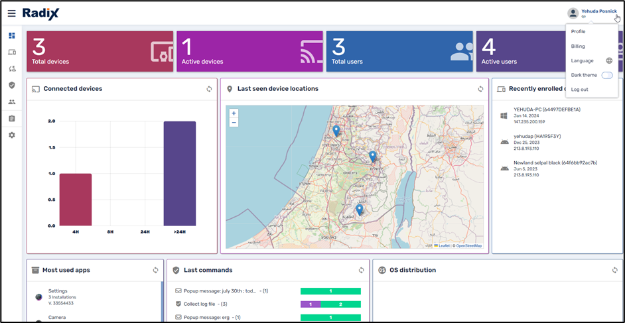This screenshot has width=625, height=323.
Task: Zoom in on the map with plus button
Action: pyautogui.click(x=234, y=113)
